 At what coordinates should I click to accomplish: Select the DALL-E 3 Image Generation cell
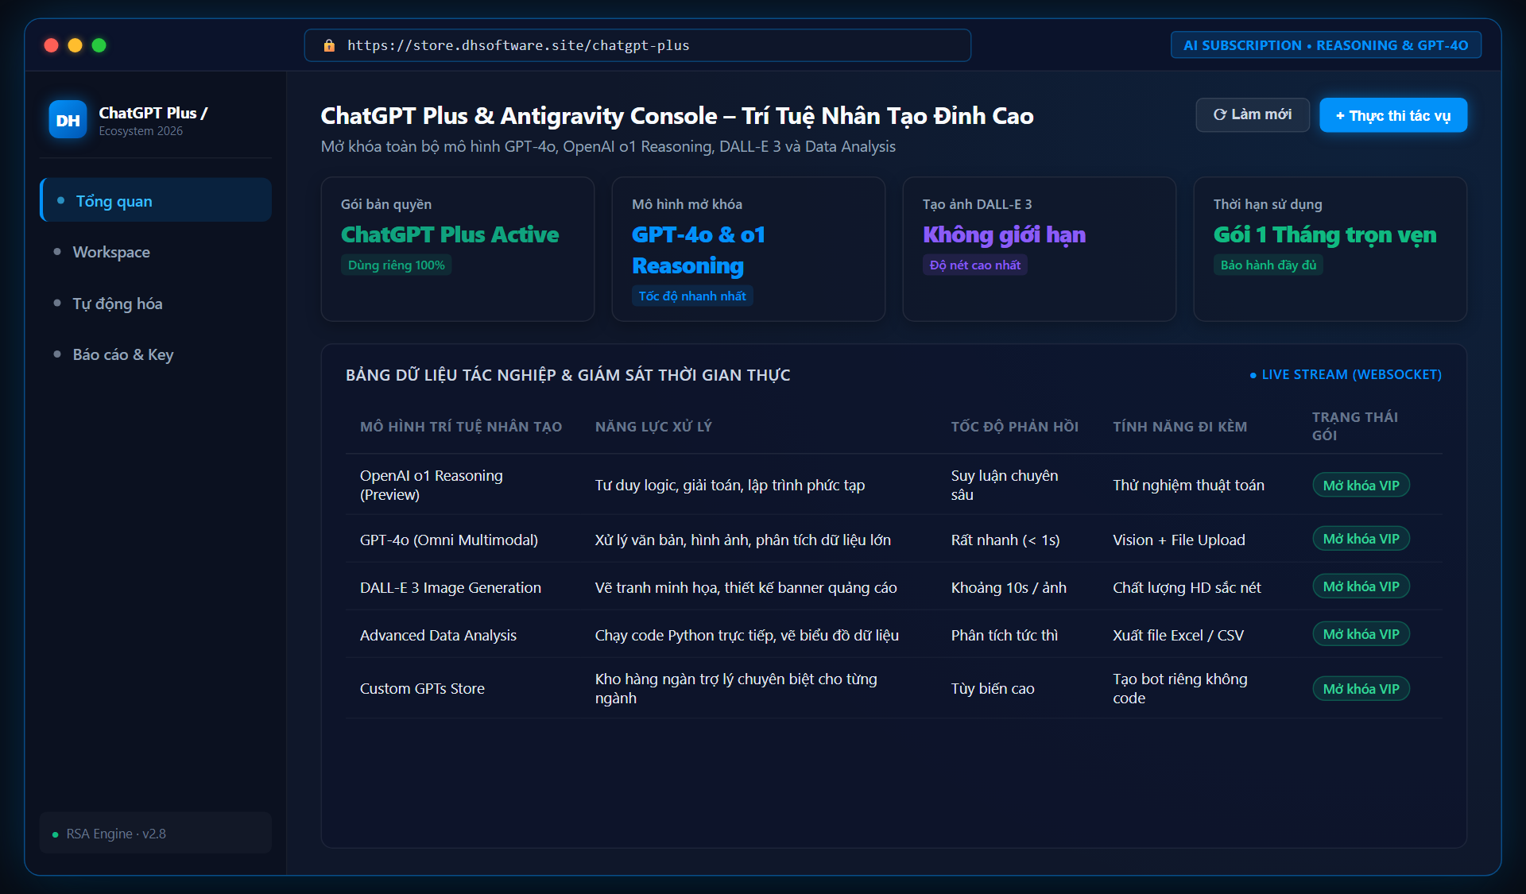pos(451,587)
